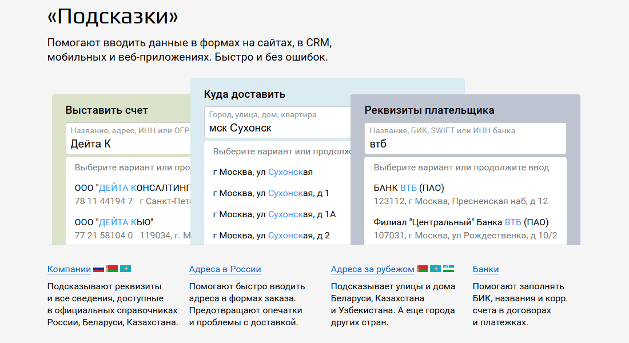
Task: Choose suggestion г Москва, ул Сухонская, д 1
Action: tap(277, 193)
